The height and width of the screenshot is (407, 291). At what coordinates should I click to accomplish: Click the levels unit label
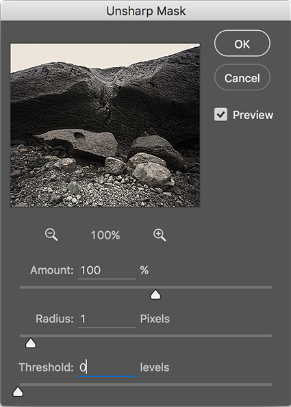(155, 367)
